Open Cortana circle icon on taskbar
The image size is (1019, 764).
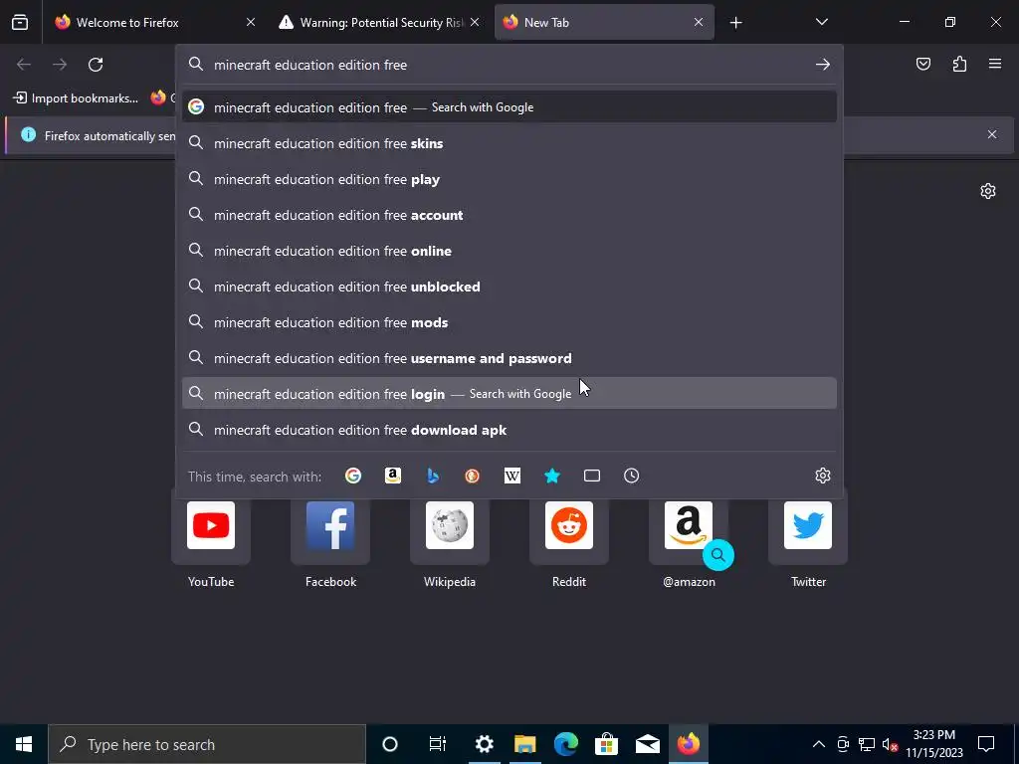click(x=390, y=744)
